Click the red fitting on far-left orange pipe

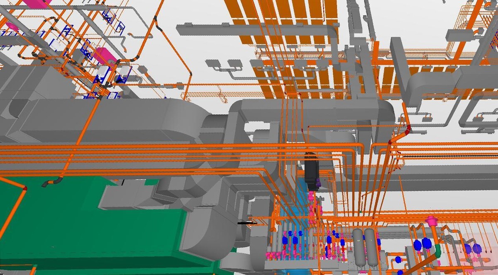(x=24, y=188)
